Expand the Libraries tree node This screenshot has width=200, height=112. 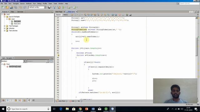click(4, 28)
